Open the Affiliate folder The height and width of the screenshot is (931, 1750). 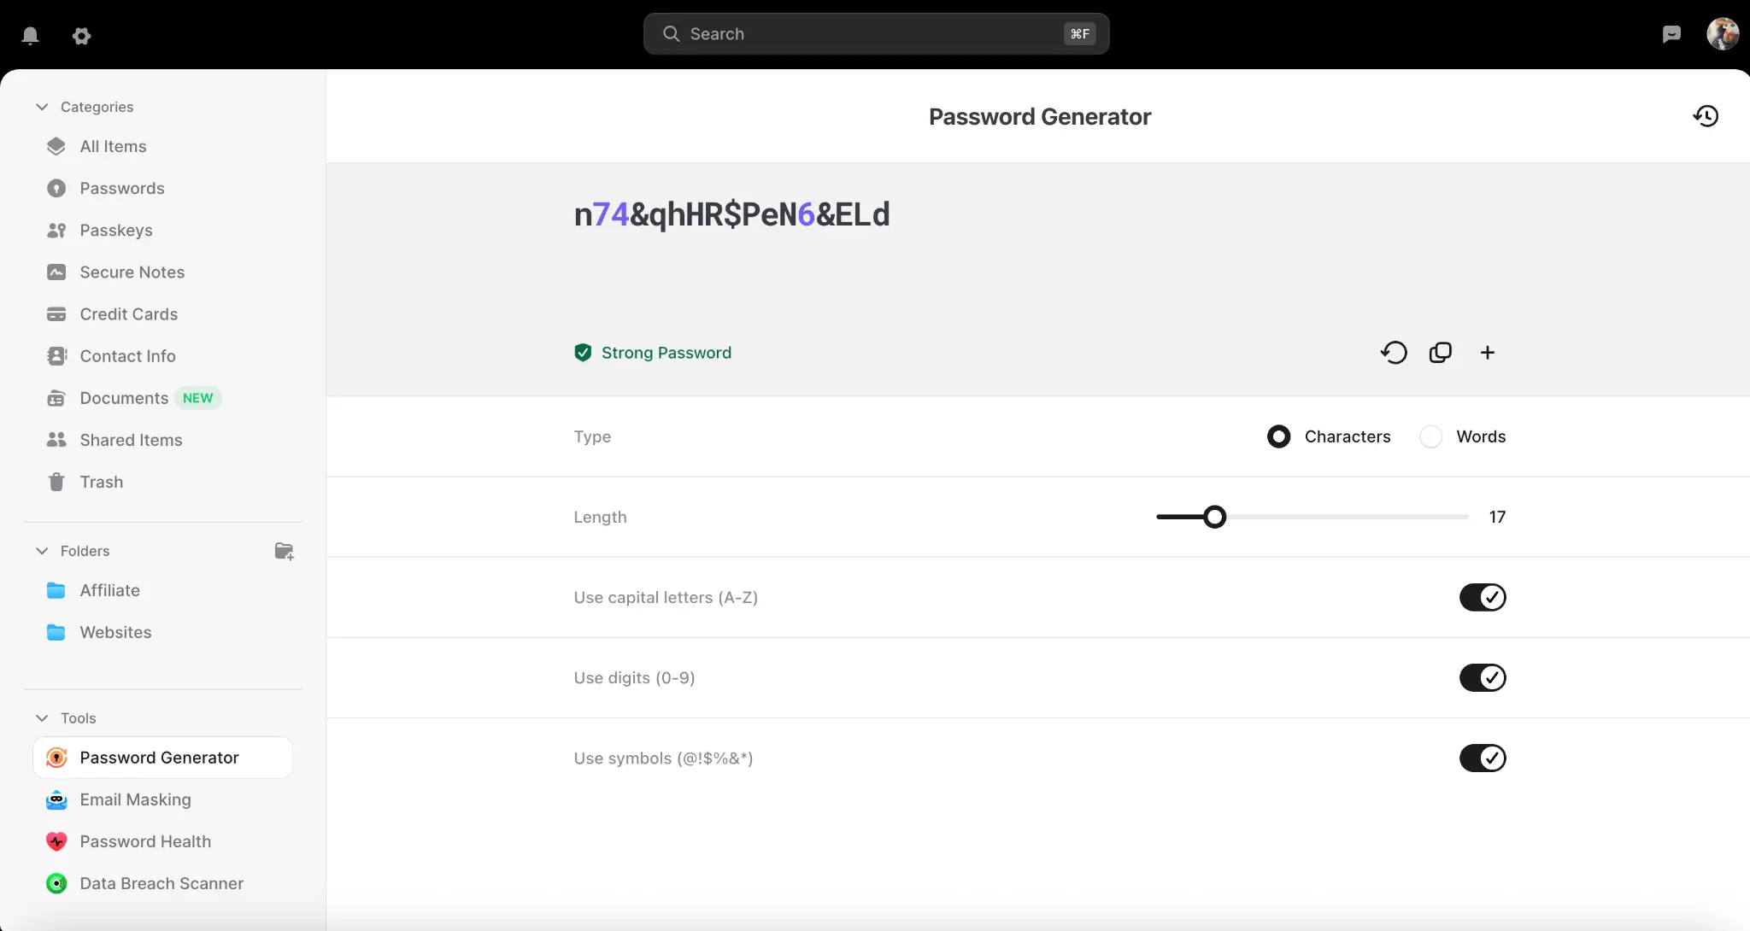pyautogui.click(x=109, y=590)
